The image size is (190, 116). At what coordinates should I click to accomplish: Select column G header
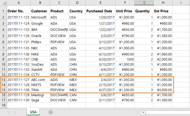[144, 3]
